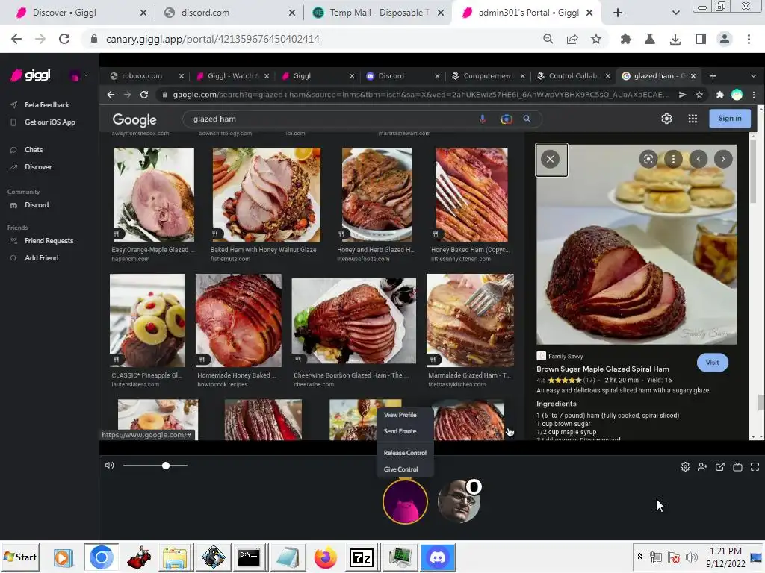Image resolution: width=765 pixels, height=573 pixels.
Task: Click the invite user icon in portal
Action: 702,467
